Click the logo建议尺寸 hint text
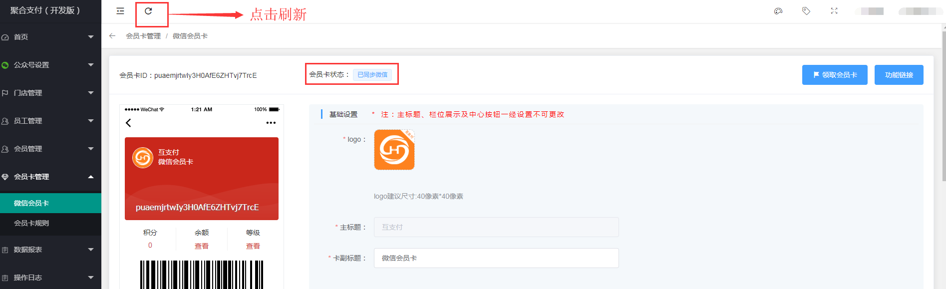Viewport: 946px width, 289px height. pyautogui.click(x=418, y=196)
